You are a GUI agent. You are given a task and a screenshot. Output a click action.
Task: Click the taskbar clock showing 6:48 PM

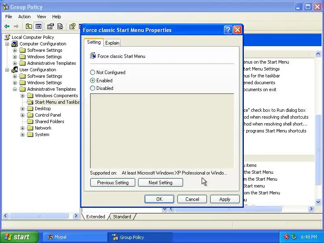tap(309, 237)
